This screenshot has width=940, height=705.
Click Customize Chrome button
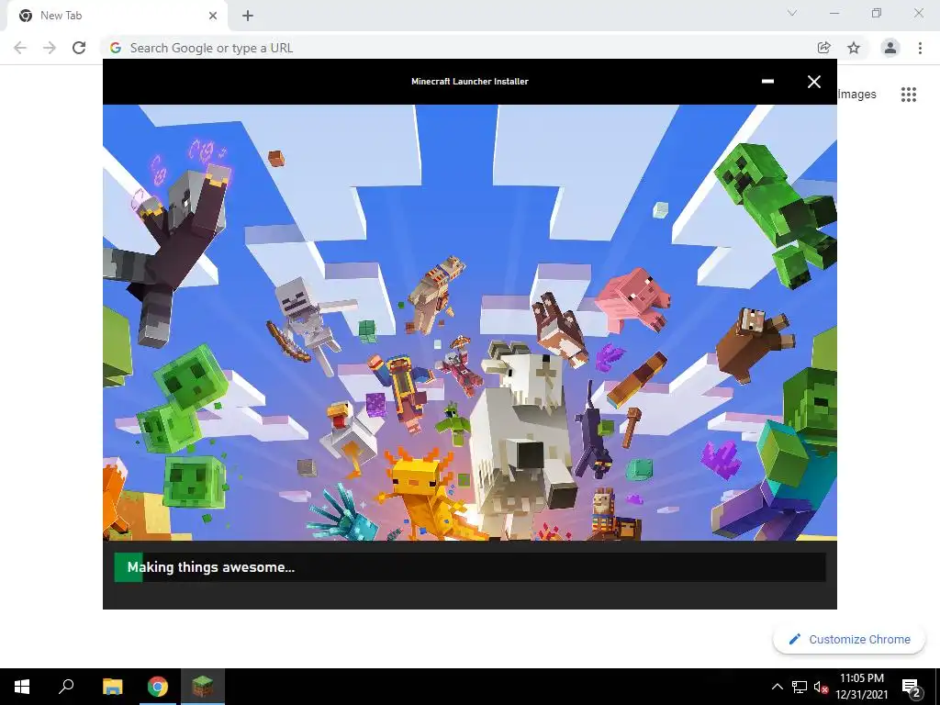click(849, 639)
